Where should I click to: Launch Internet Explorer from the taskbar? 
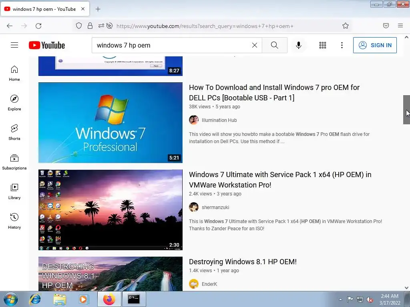(x=35, y=299)
